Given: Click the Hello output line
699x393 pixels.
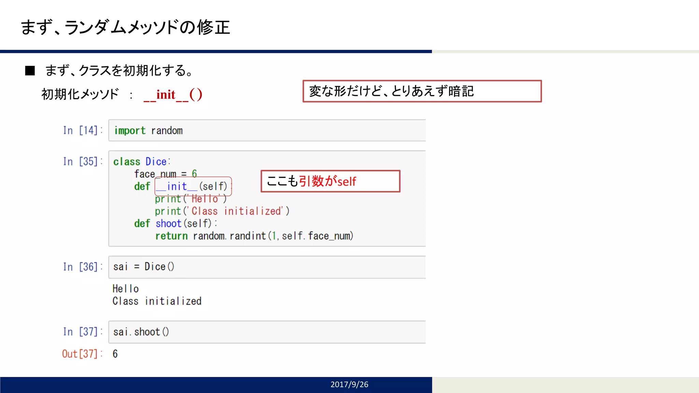Looking at the screenshot, I should [126, 289].
